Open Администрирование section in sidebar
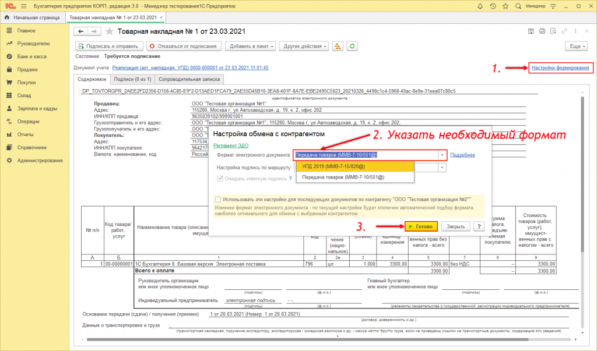 pyautogui.click(x=40, y=161)
